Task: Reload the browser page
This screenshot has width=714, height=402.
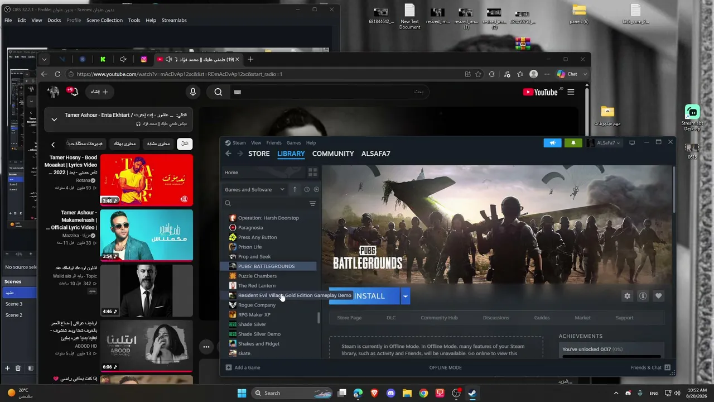Action: coord(57,74)
